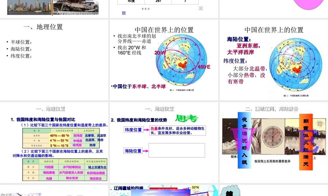Click the 海陆兼备 table cell
The width and height of the screenshot is (328, 196).
point(49,172)
